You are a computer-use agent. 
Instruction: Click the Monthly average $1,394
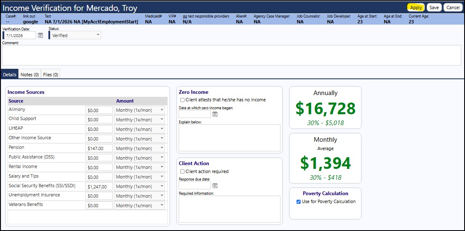(325, 163)
